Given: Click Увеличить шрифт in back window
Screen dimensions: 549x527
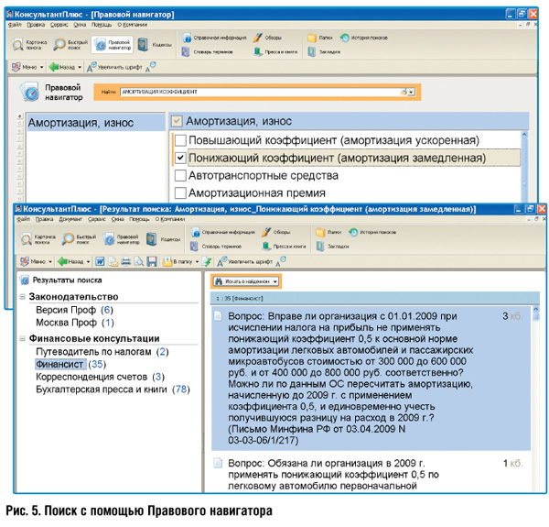Looking at the screenshot, I should pos(115,67).
